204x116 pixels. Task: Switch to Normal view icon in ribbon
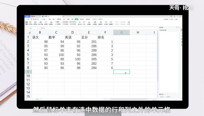(27, 22)
